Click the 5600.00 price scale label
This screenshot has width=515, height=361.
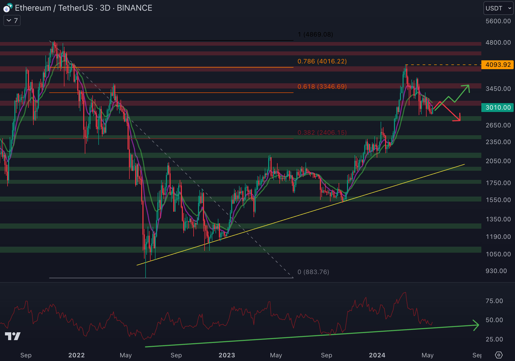498,21
